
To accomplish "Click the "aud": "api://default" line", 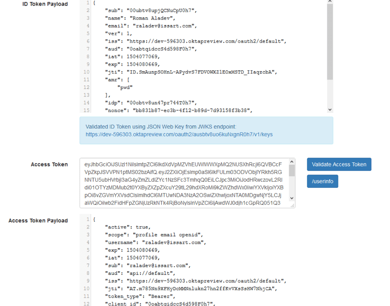I will pos(140,273).
